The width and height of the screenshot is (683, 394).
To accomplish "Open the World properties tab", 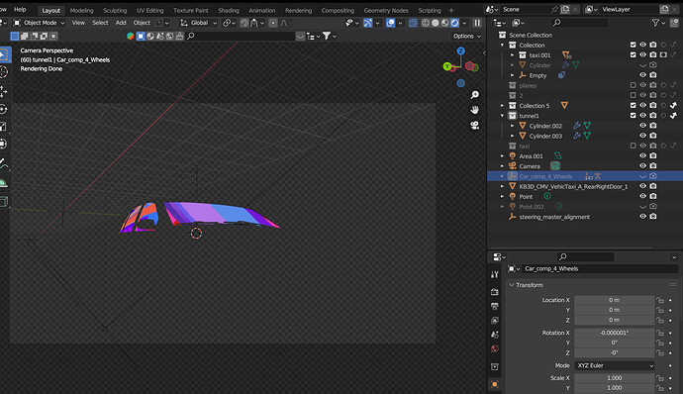I will [494, 348].
